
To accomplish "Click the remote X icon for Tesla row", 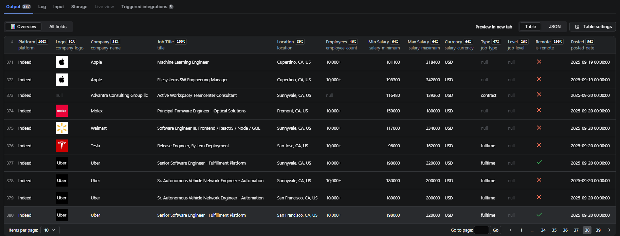I will [x=539, y=145].
